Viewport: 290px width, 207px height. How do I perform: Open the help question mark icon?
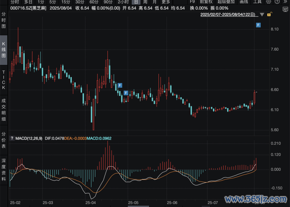pyautogui.click(x=277, y=2)
